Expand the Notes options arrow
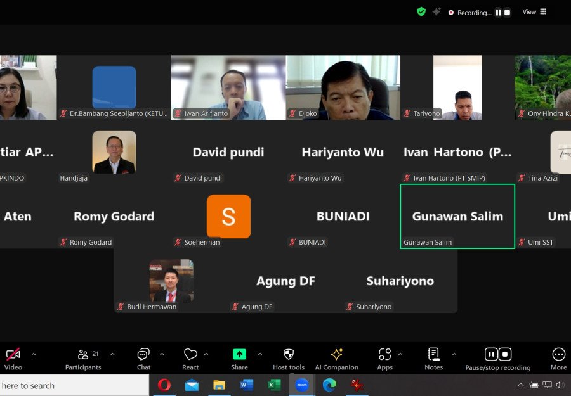 tap(454, 354)
